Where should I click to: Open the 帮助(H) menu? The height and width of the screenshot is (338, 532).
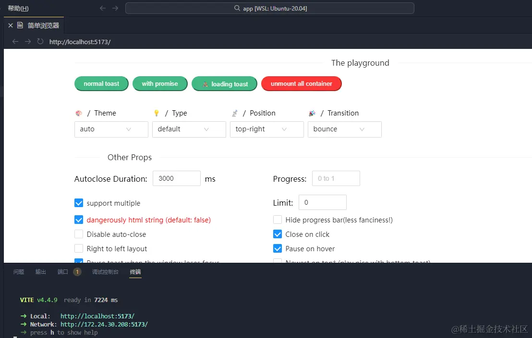18,9
